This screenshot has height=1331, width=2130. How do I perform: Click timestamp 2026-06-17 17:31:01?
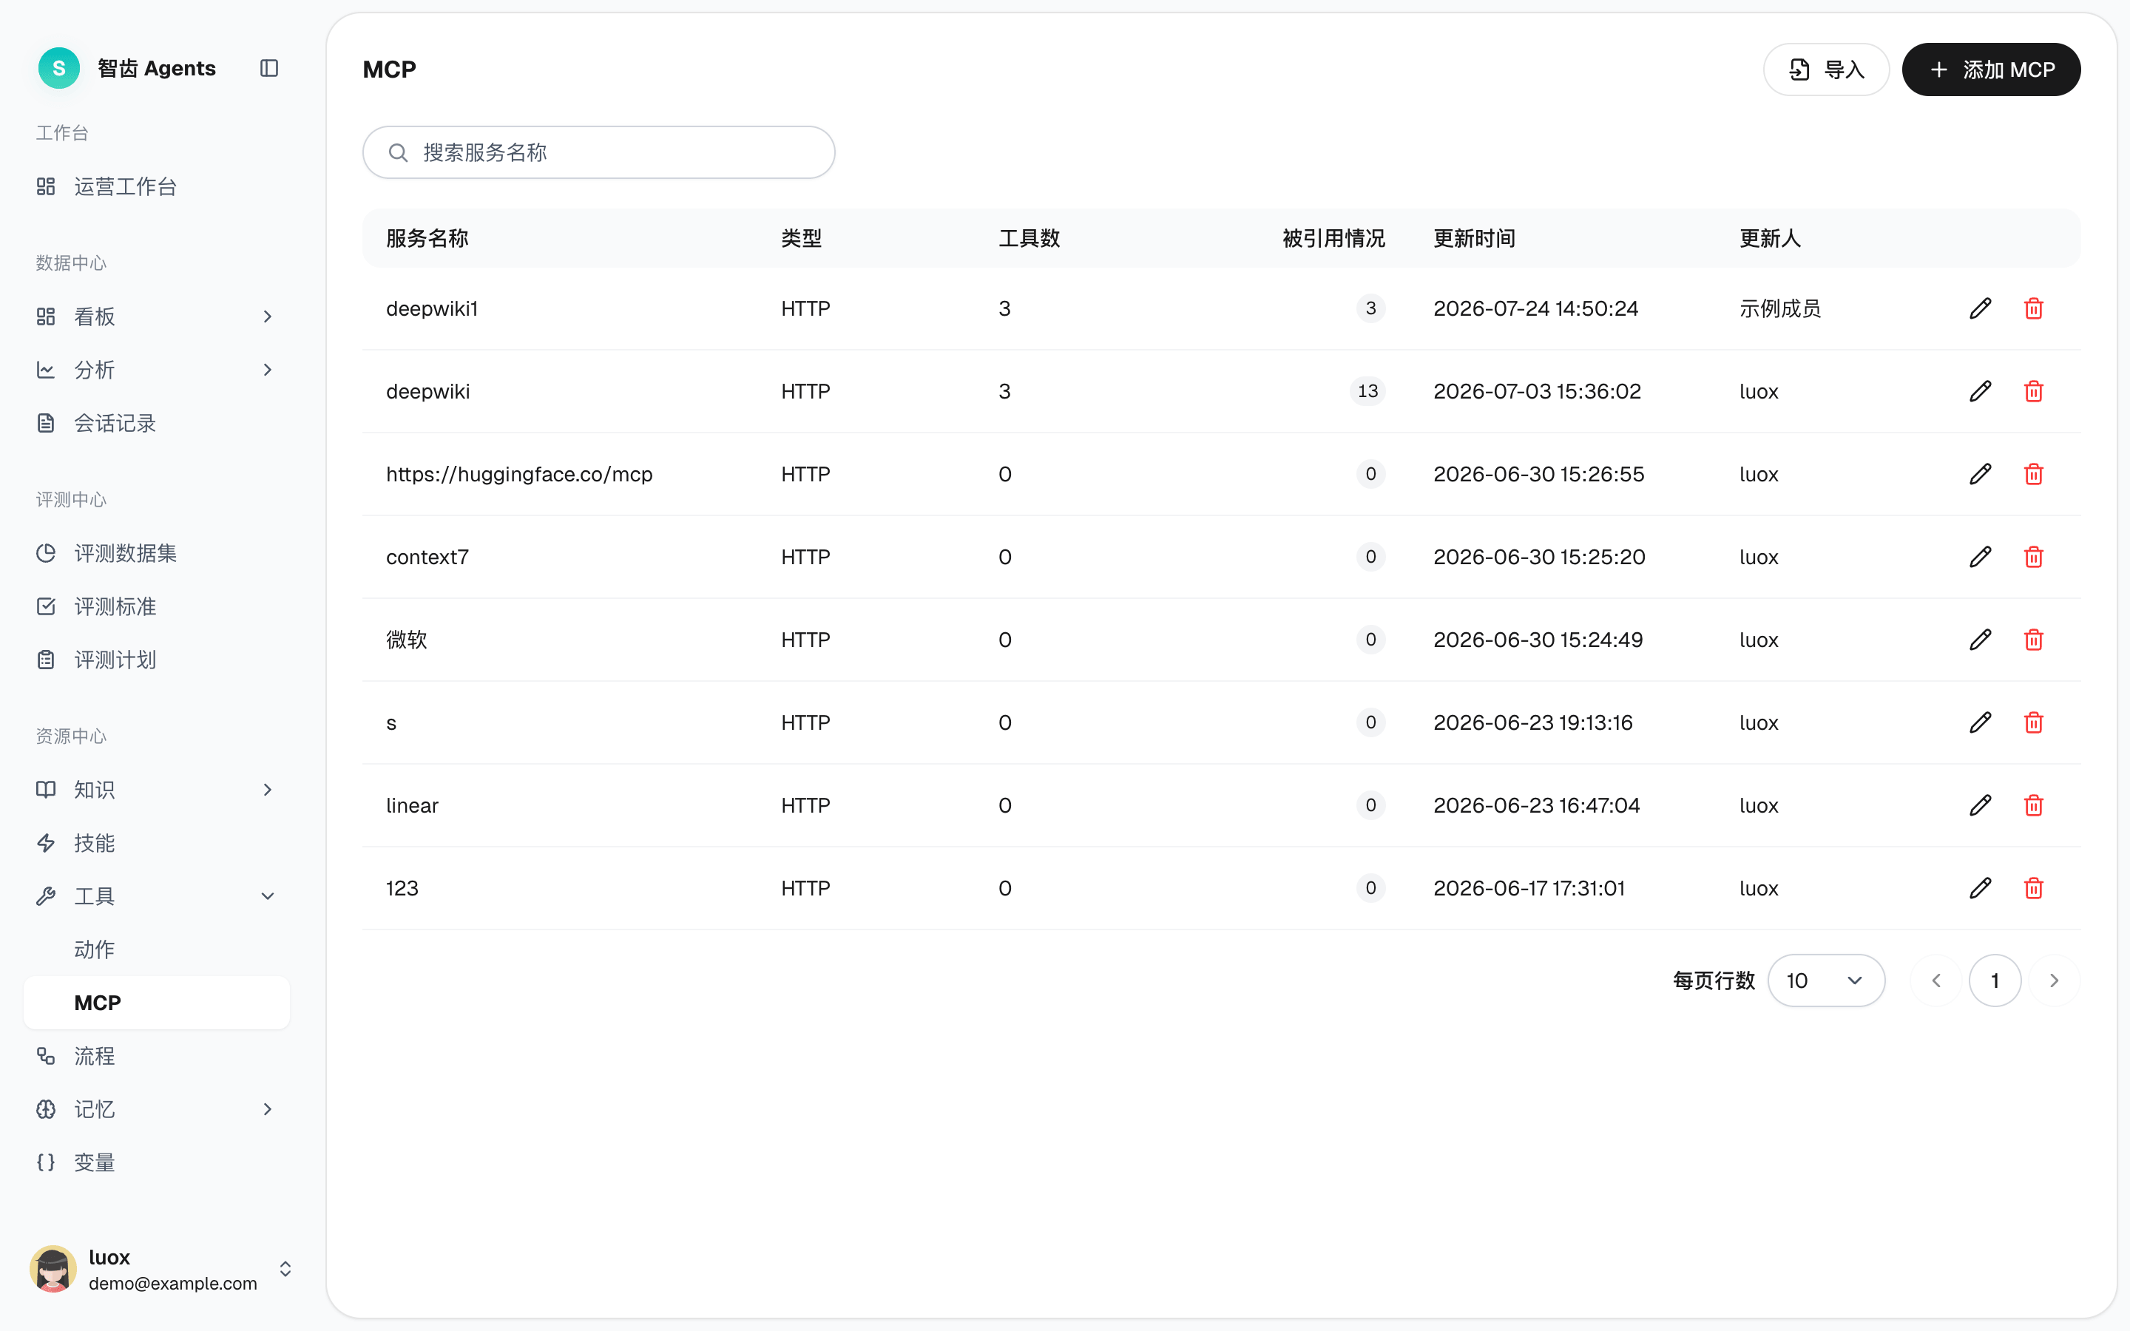[1529, 887]
